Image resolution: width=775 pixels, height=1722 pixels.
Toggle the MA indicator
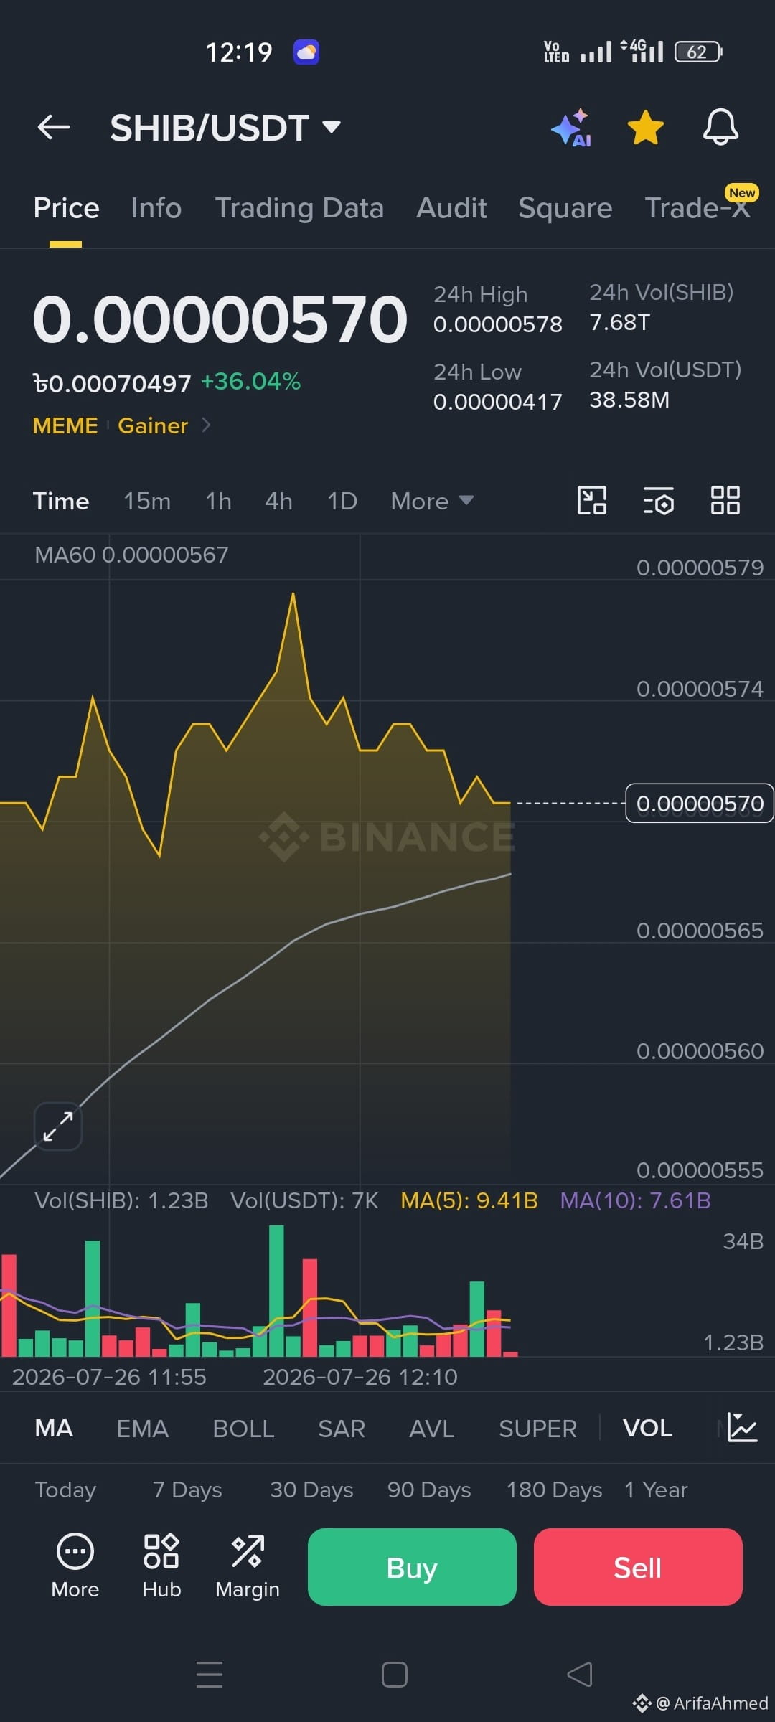(x=54, y=1428)
